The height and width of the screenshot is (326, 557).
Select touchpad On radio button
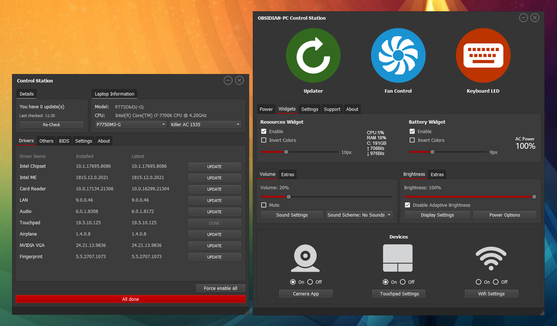point(386,282)
